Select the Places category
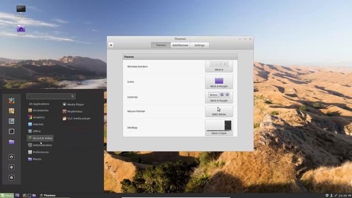 [40, 159]
